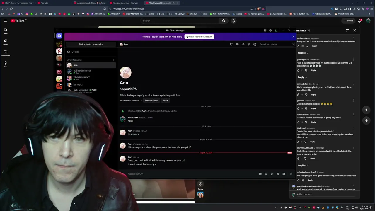Start a video call in Discord

237,44
